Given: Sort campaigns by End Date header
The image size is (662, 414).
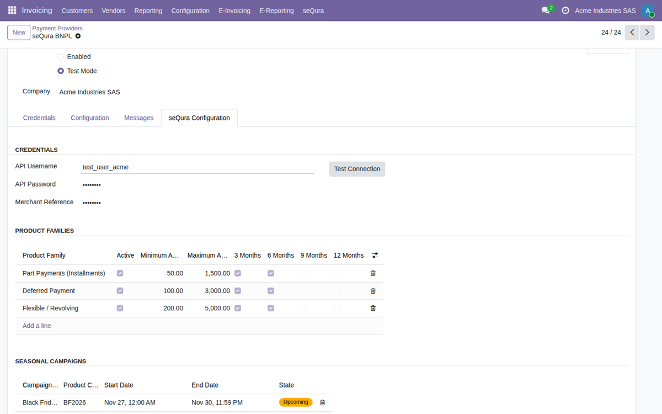Looking at the screenshot, I should click(x=205, y=385).
